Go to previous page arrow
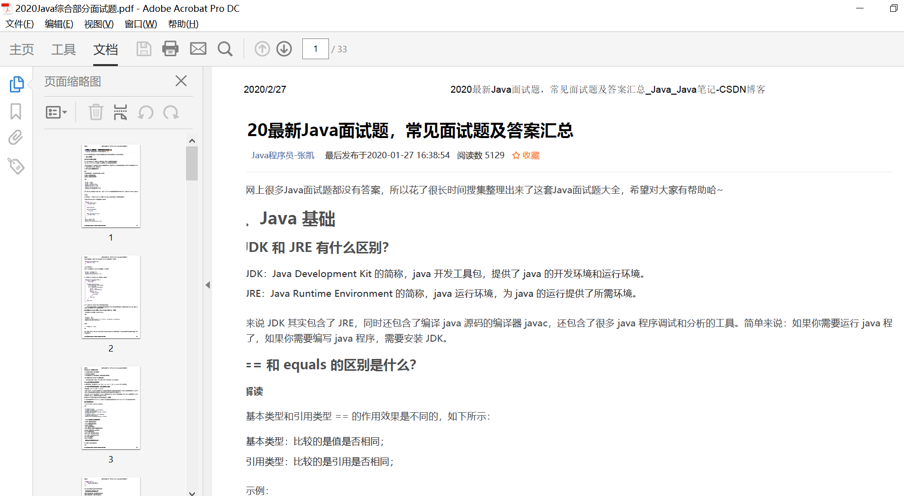 pyautogui.click(x=262, y=49)
